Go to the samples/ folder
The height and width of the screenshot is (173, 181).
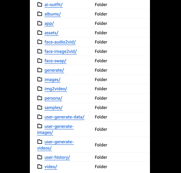(x=53, y=107)
